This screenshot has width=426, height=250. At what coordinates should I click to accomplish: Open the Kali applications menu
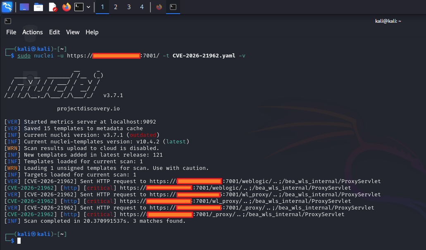coord(7,7)
